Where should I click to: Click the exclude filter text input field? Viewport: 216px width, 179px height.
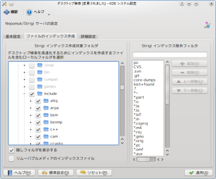(x=170, y=55)
